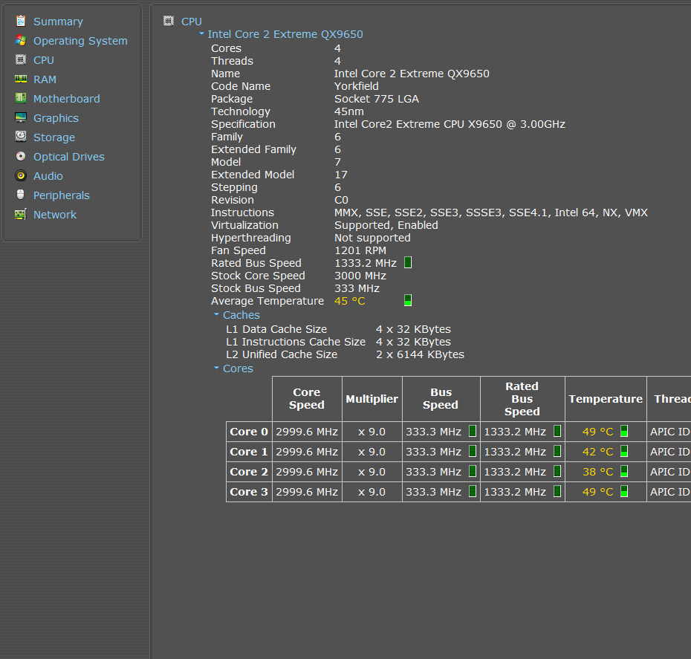Go to Operating System section
The image size is (691, 659).
[x=80, y=41]
